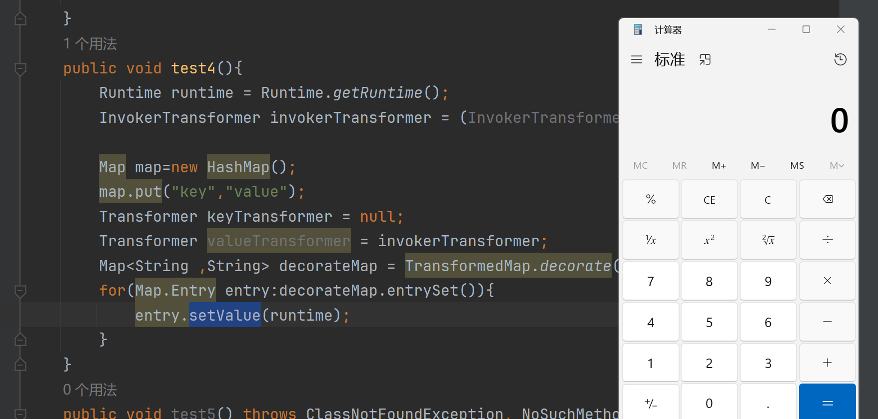Click the '计算器' window title

pyautogui.click(x=668, y=30)
